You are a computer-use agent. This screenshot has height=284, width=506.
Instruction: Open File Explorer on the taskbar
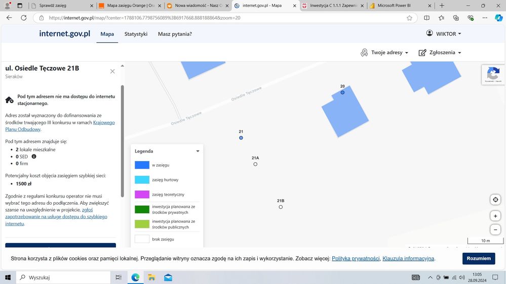click(151, 277)
